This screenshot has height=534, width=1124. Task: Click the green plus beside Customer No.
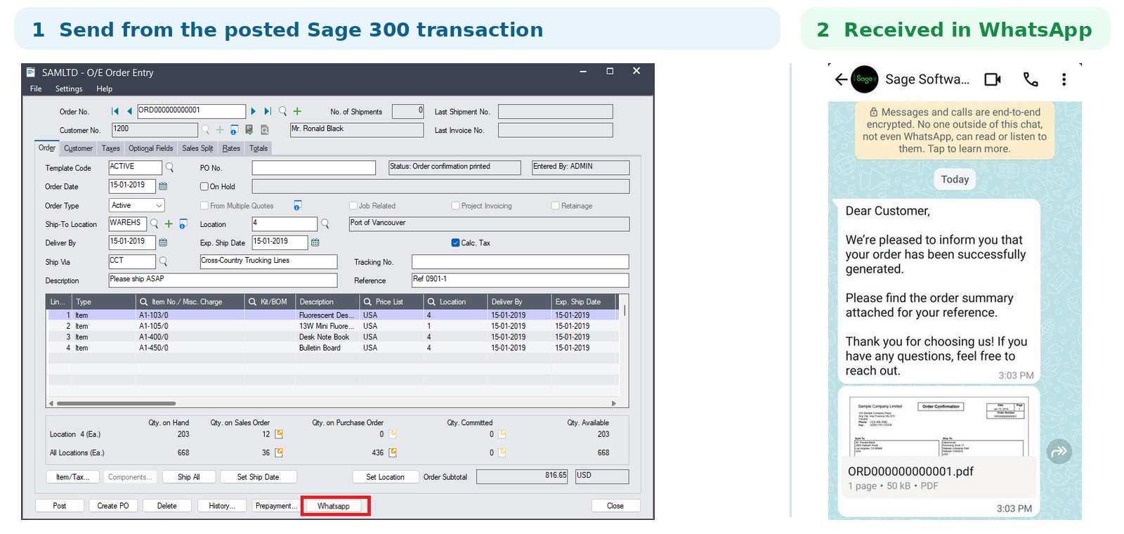point(220,130)
